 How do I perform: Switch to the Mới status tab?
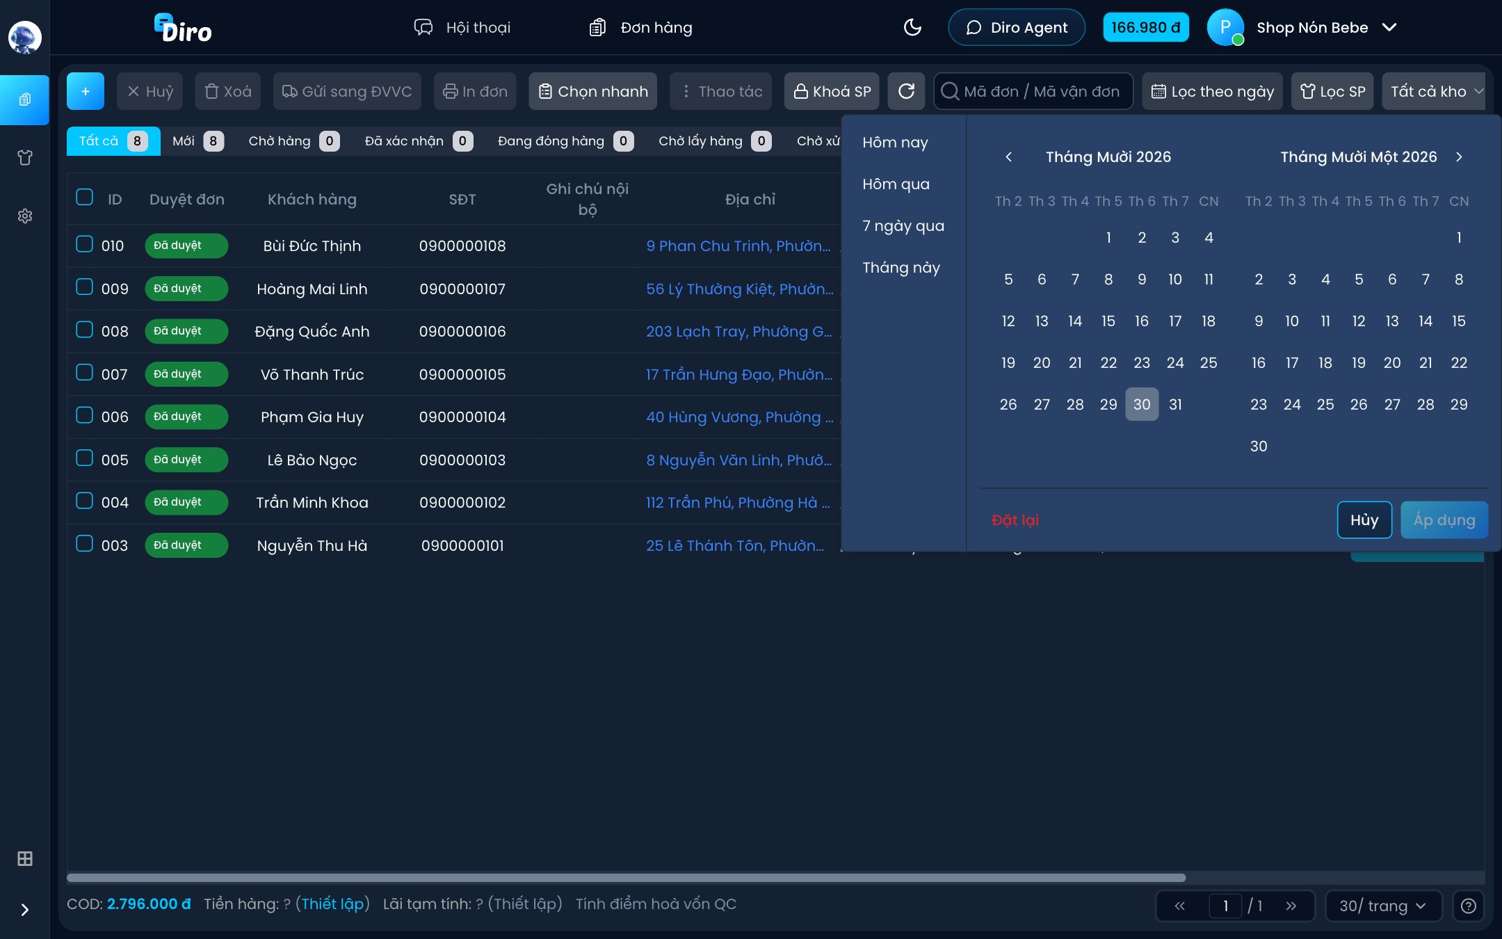(x=197, y=141)
